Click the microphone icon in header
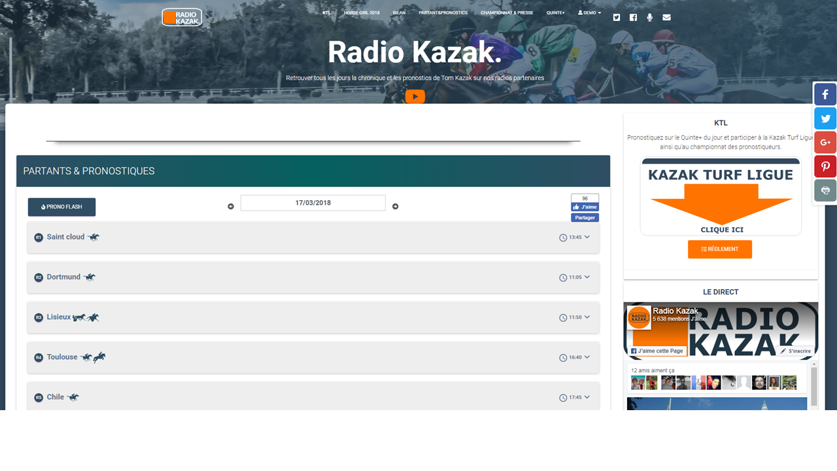Image resolution: width=837 pixels, height=471 pixels. (649, 18)
